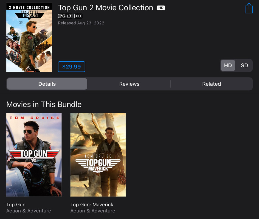Switch to SD quality option
The image size is (259, 219).
pyautogui.click(x=244, y=65)
